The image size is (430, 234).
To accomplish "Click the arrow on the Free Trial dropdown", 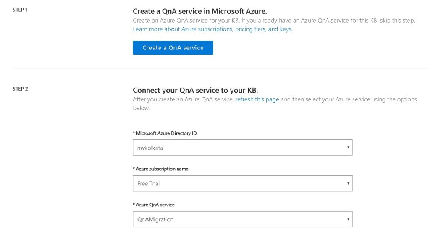I will pos(348,183).
